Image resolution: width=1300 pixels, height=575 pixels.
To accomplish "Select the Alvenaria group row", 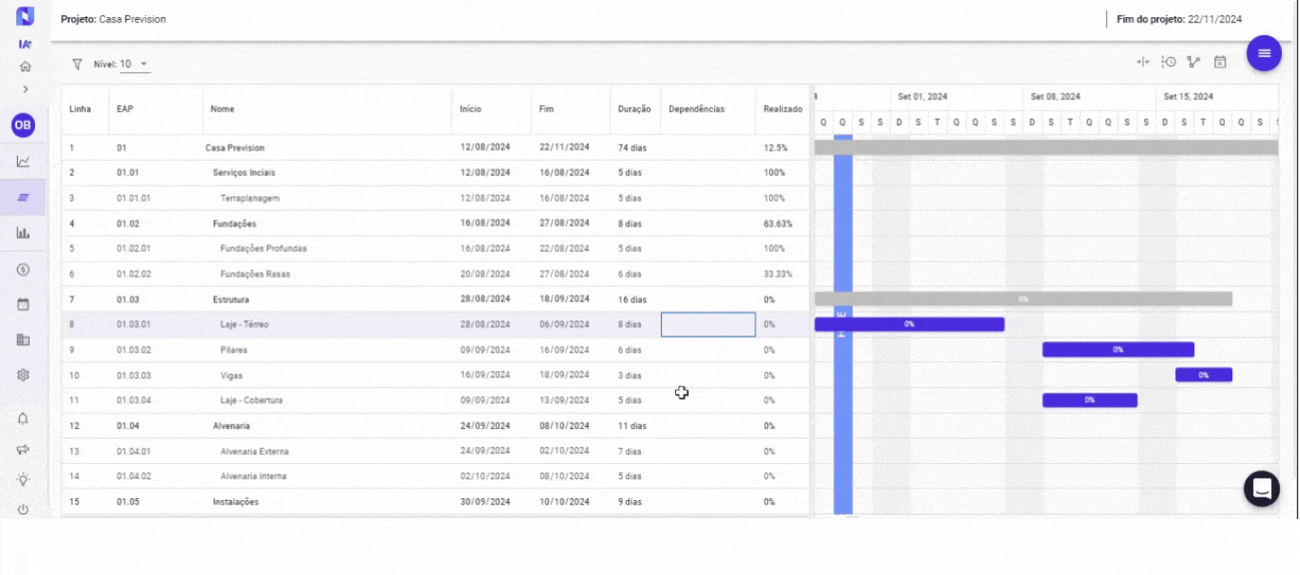I will 435,425.
